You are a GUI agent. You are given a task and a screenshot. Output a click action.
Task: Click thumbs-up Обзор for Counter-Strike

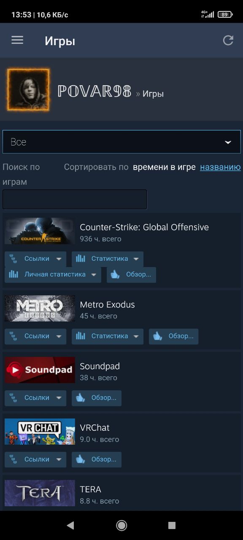point(131,275)
